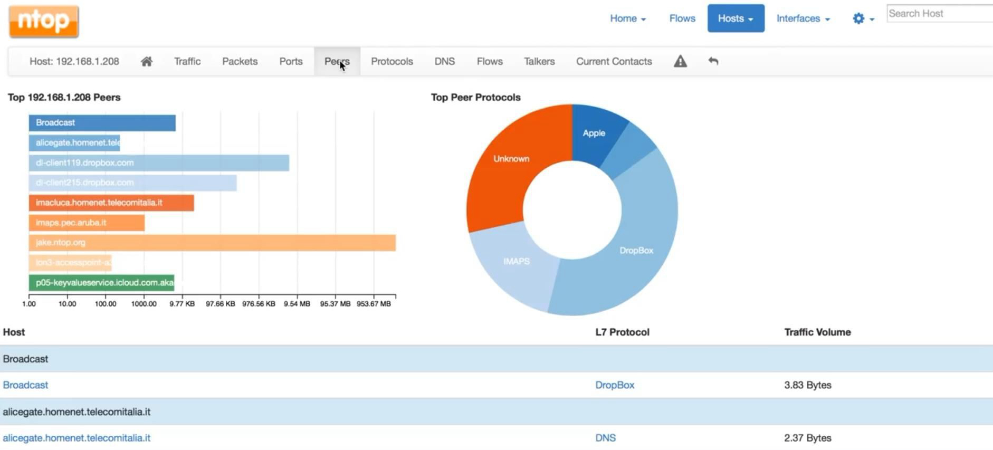Click the unlabeled slice beside the Apple slice
The image size is (993, 450).
[x=629, y=150]
